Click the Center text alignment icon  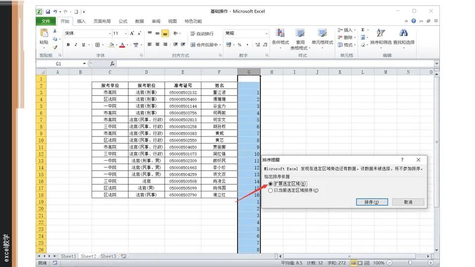pos(157,44)
